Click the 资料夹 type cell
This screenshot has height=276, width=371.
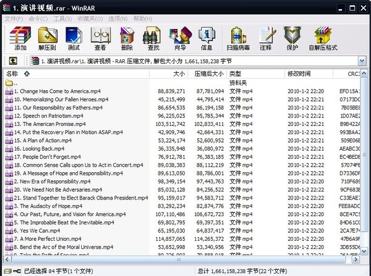coord(238,83)
